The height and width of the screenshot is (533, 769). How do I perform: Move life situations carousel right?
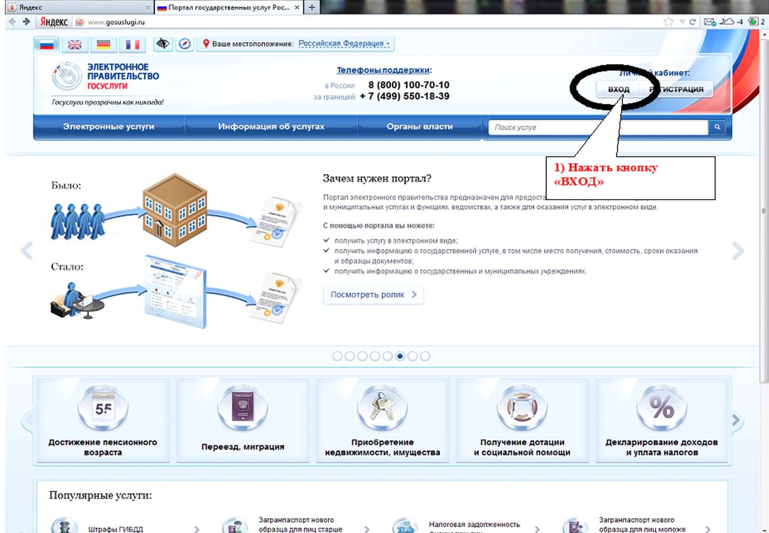(737, 420)
